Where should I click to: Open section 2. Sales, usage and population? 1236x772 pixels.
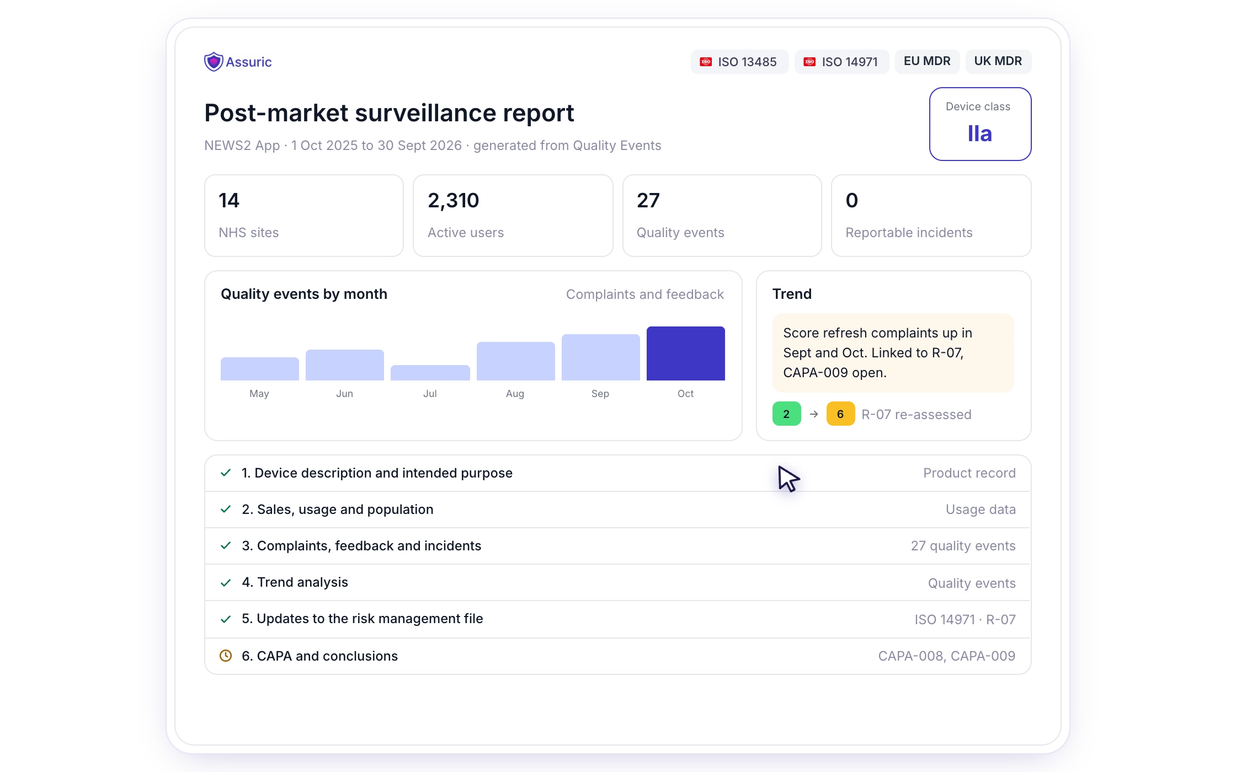click(618, 510)
